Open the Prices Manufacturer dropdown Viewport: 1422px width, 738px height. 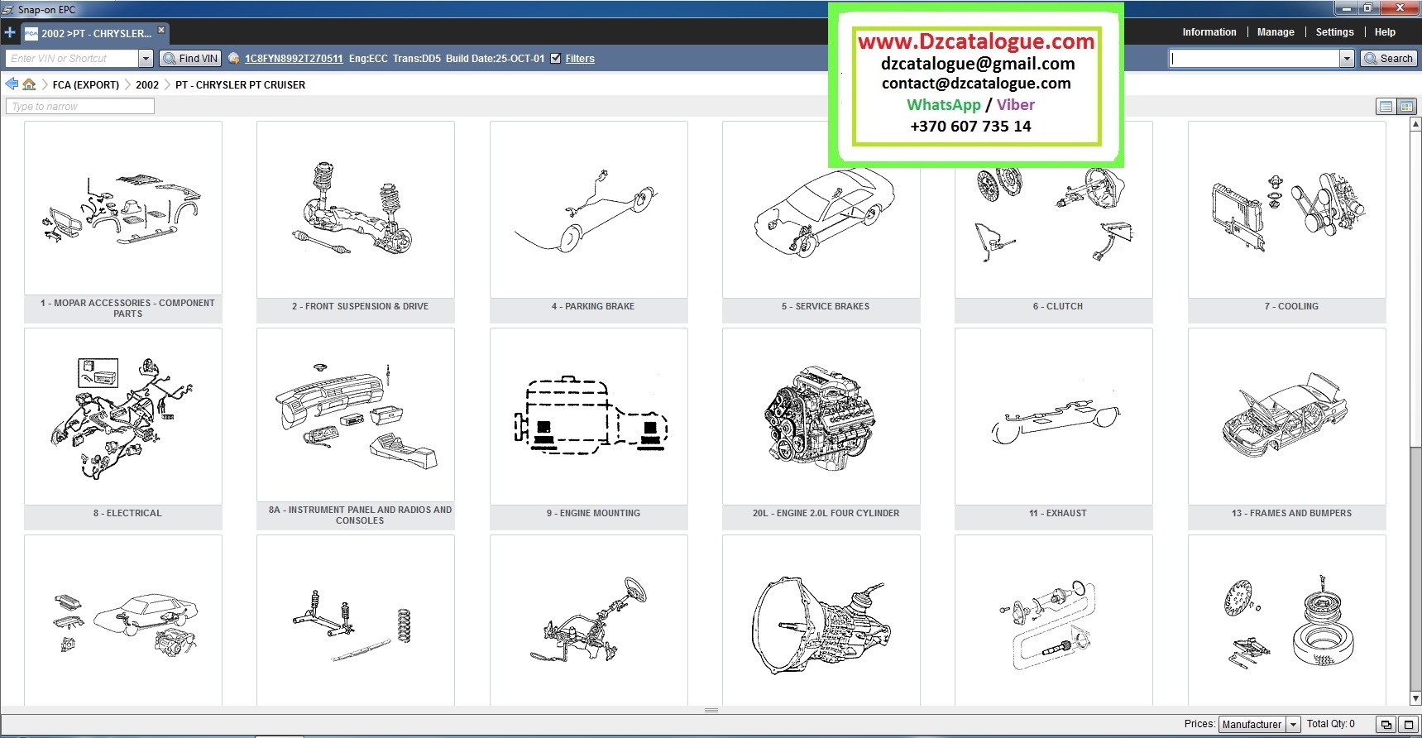[x=1259, y=725]
